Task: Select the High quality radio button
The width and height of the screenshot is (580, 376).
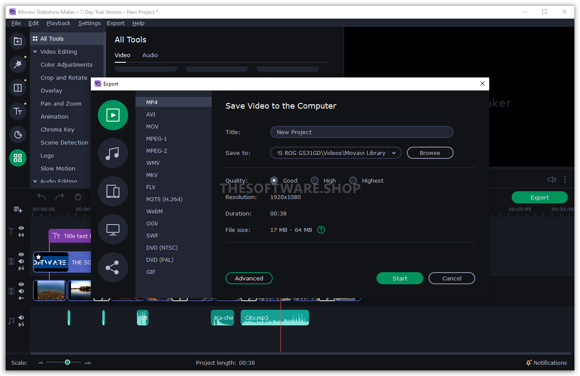Action: 314,180
